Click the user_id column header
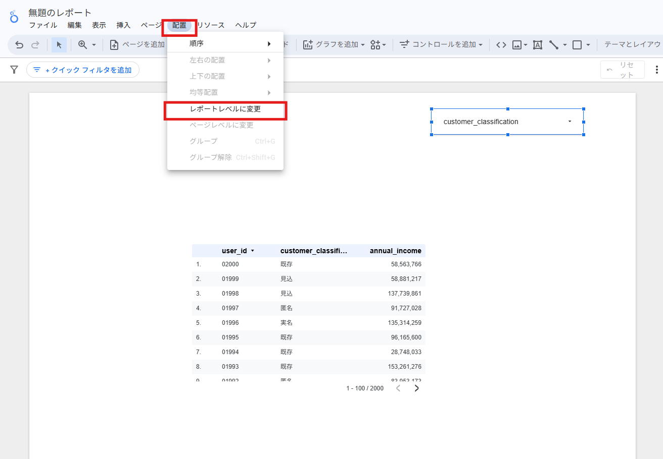 [234, 251]
